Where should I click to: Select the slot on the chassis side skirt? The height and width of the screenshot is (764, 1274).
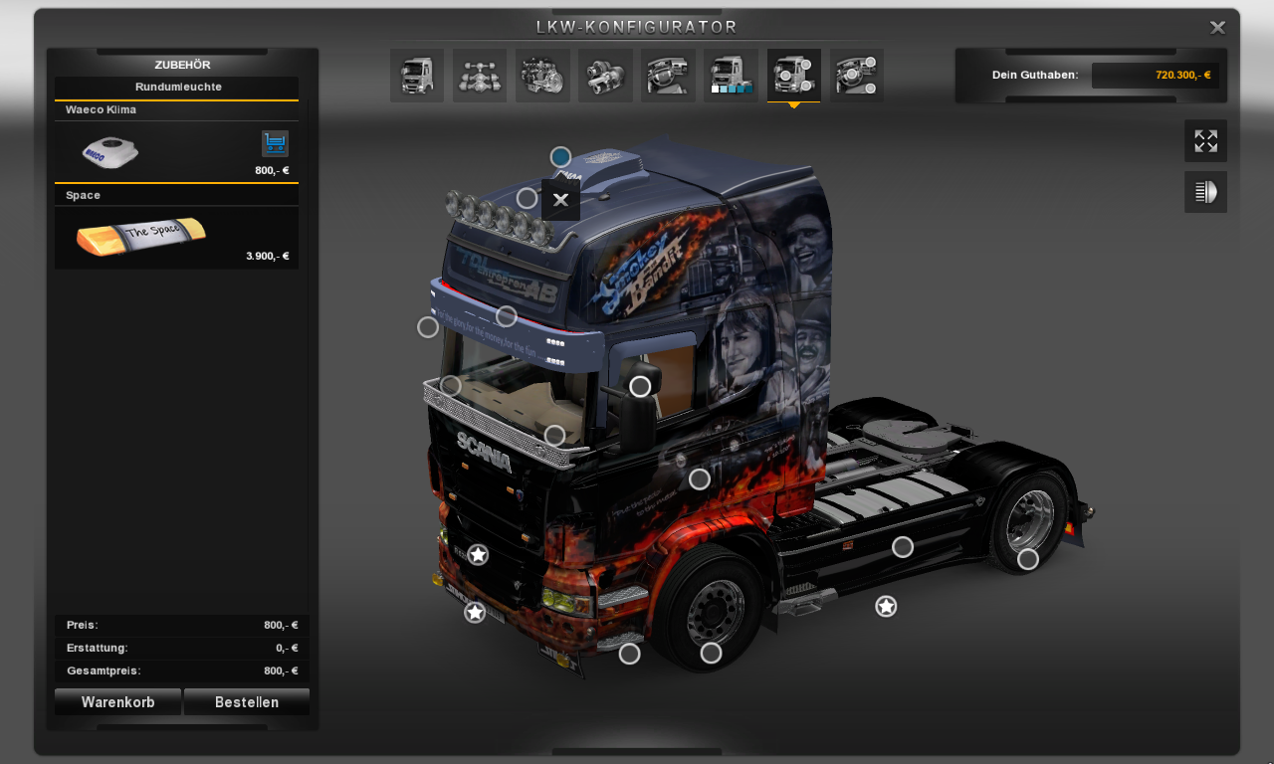click(903, 547)
